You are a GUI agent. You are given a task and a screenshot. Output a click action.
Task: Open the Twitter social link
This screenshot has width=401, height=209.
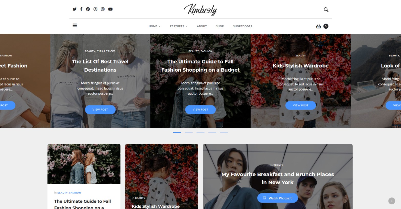click(74, 9)
